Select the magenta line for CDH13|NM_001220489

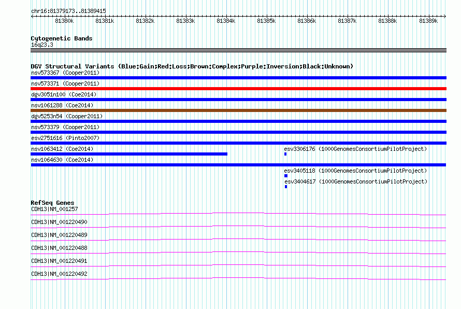click(x=238, y=240)
